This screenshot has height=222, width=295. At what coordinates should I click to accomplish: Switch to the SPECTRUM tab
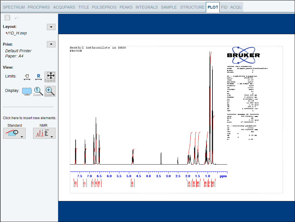[x=14, y=7]
